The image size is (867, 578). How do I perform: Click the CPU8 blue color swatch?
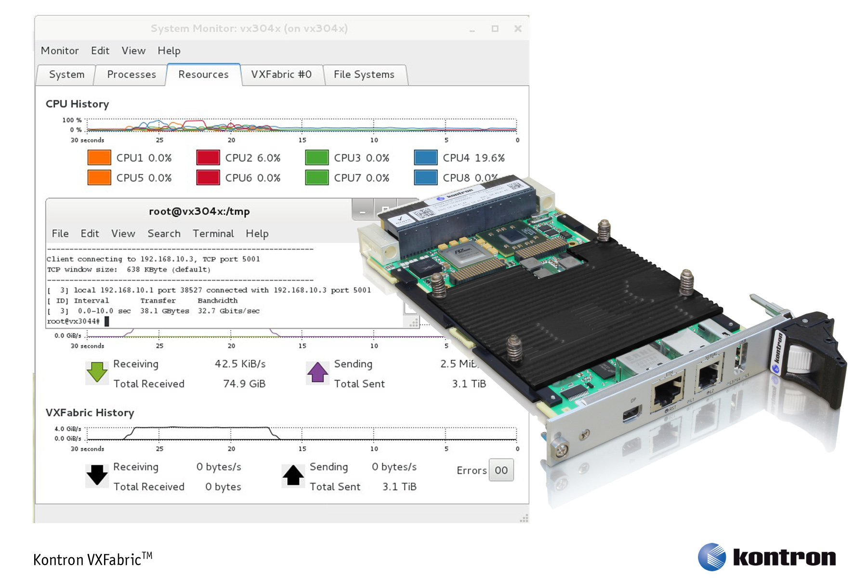[x=426, y=177]
